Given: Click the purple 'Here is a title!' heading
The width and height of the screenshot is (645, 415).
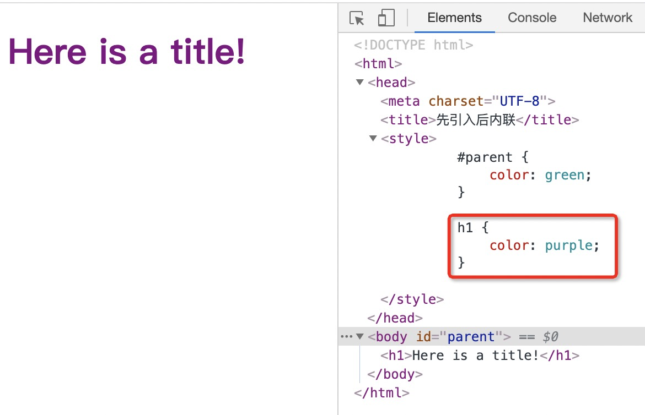Looking at the screenshot, I should pyautogui.click(x=127, y=52).
